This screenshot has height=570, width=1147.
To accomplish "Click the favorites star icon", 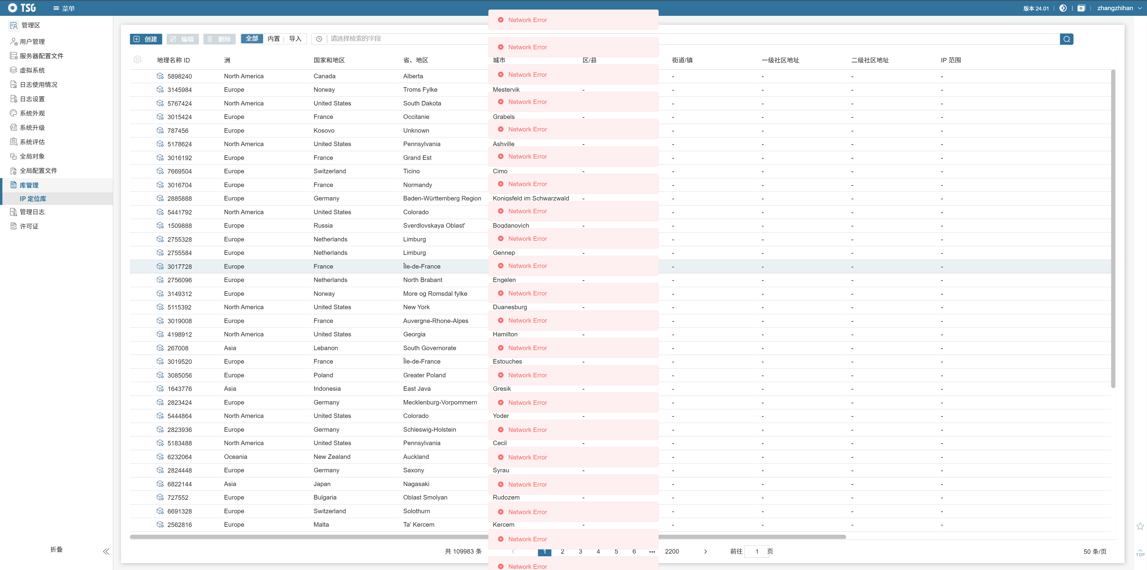I will [1140, 526].
